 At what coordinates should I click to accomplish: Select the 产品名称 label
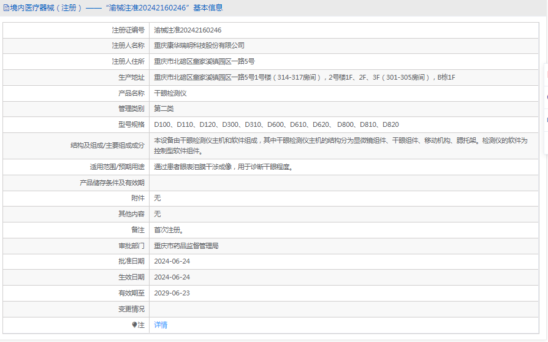tap(131, 93)
